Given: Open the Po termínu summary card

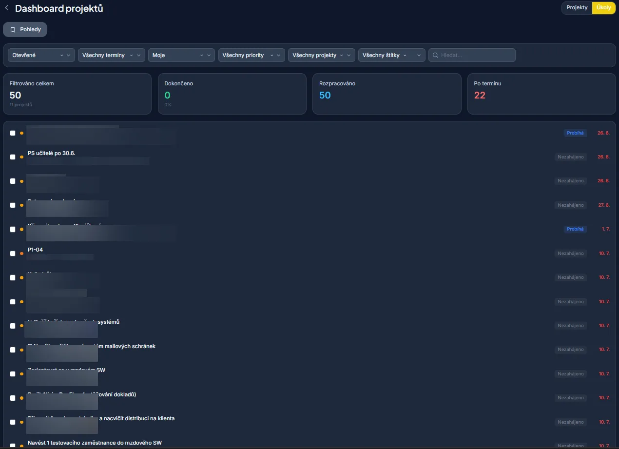Looking at the screenshot, I should tap(542, 94).
